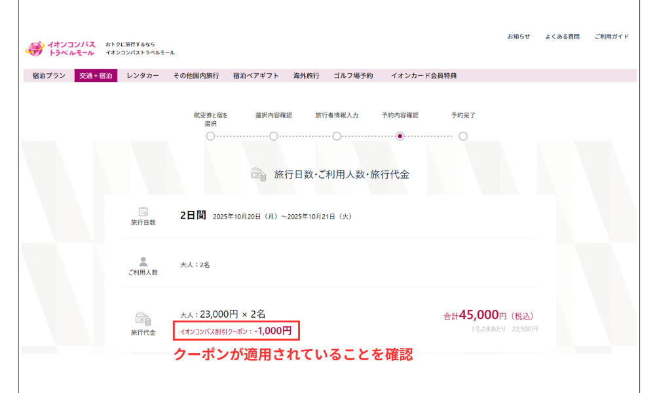Click the 選択内容確認 step label

pyautogui.click(x=274, y=115)
